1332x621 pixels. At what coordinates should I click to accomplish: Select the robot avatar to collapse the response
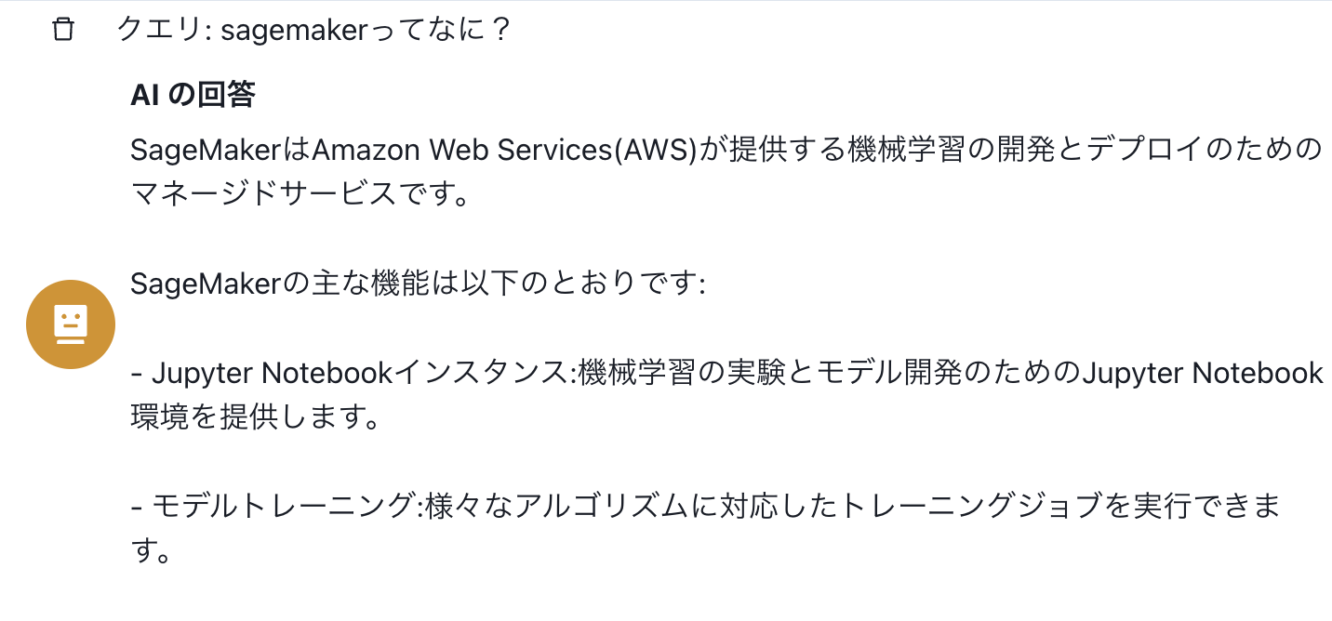[70, 324]
